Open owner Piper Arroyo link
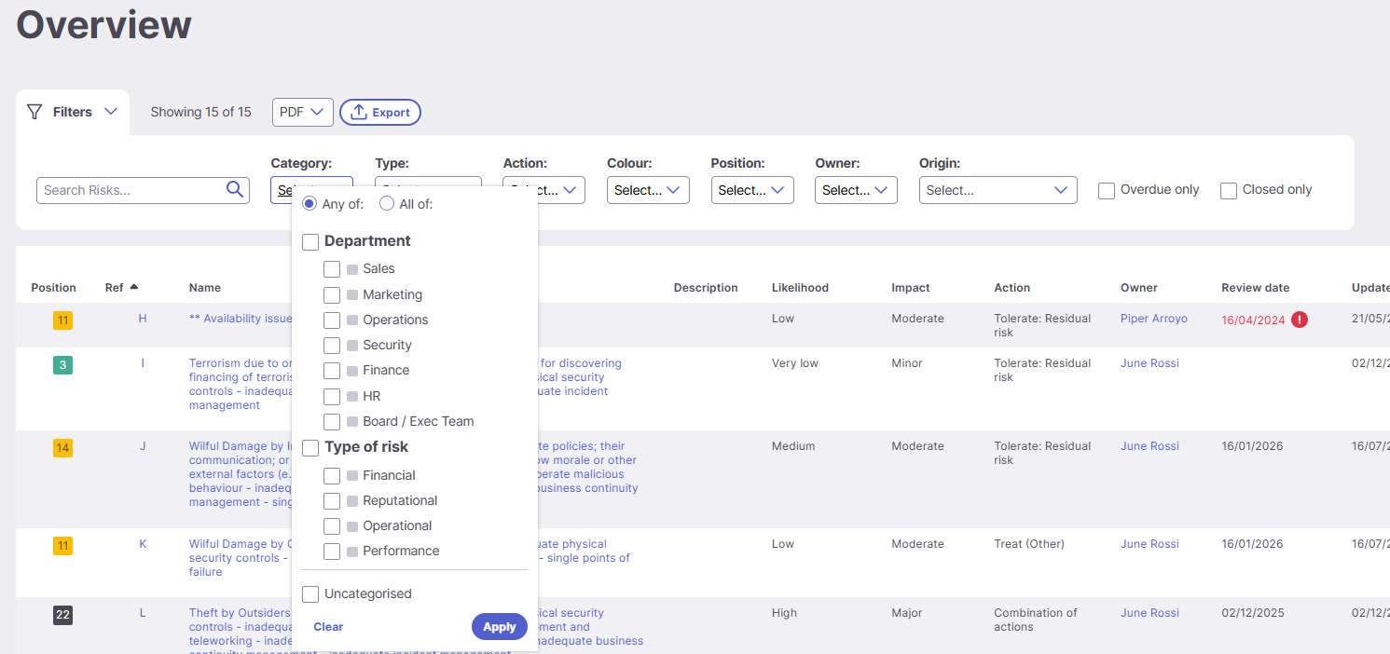The image size is (1390, 654). [1154, 319]
